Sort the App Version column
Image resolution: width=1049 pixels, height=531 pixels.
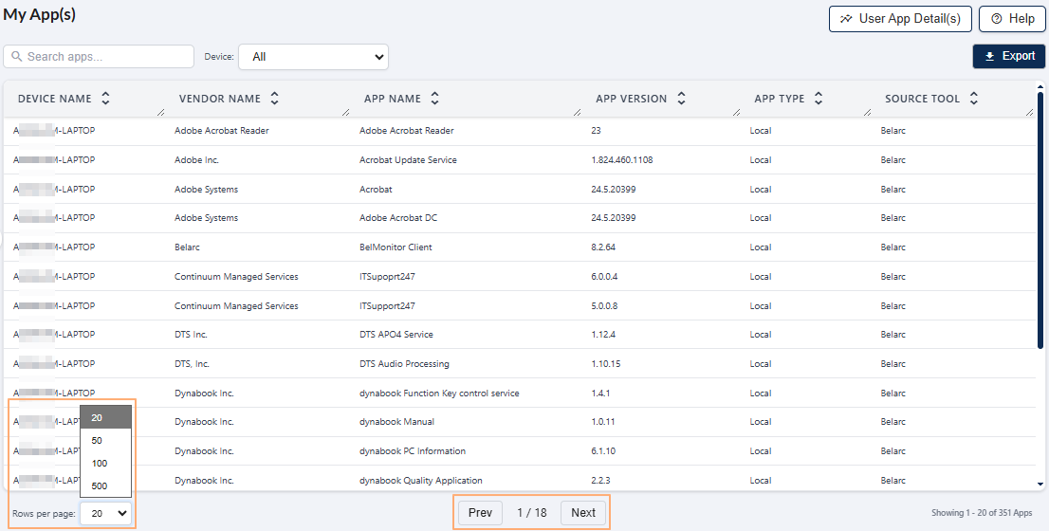click(681, 99)
